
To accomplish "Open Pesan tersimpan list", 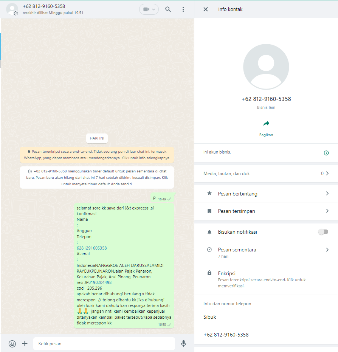I will coord(266,211).
